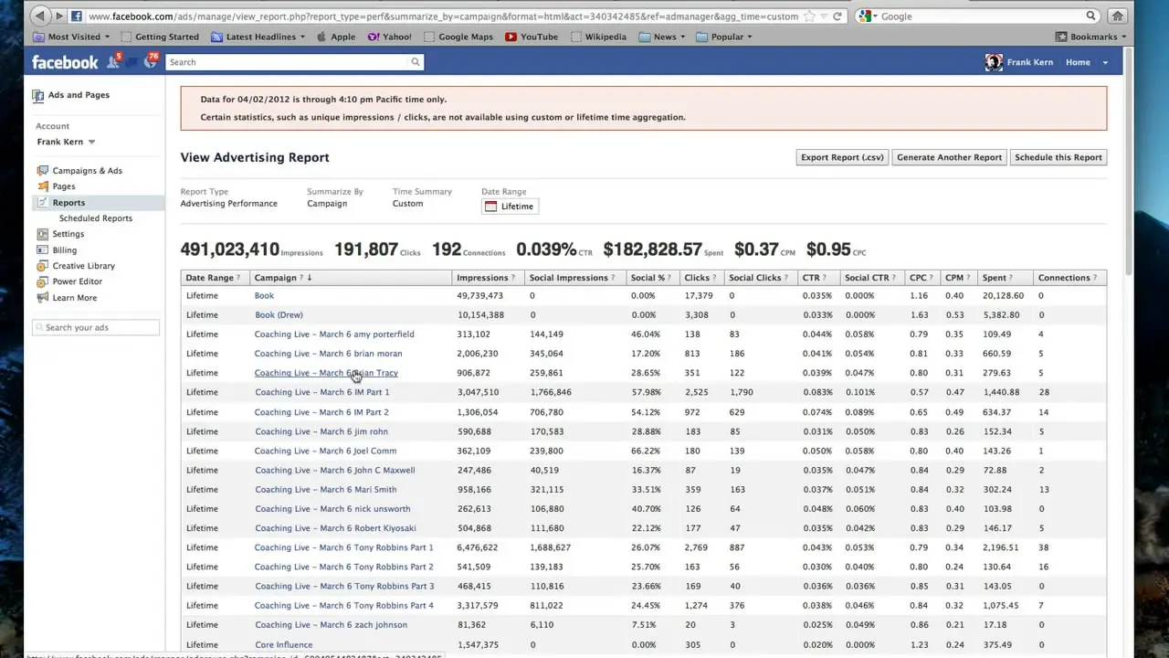The image size is (1169, 658).
Task: Click the browser URL address bar
Action: (x=443, y=16)
